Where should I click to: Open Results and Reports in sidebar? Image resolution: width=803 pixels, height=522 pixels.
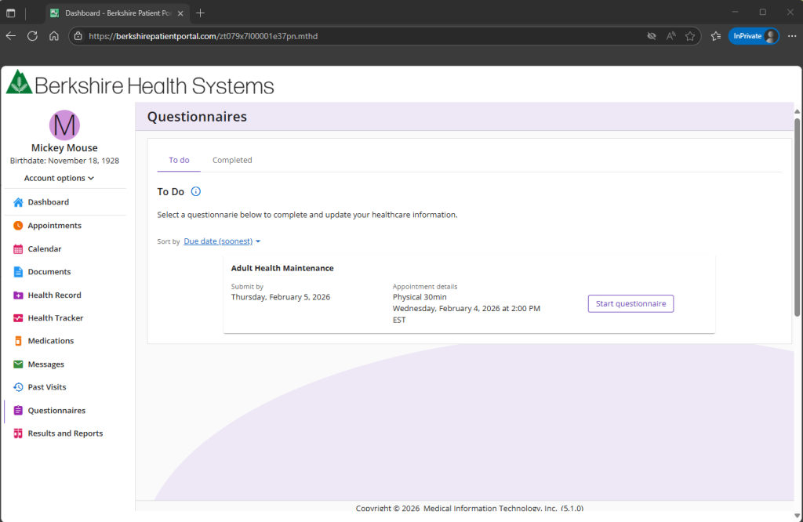pyautogui.click(x=65, y=433)
